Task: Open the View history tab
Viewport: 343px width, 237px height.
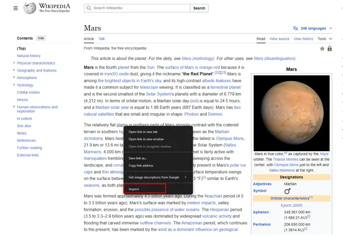Action: point(303,39)
